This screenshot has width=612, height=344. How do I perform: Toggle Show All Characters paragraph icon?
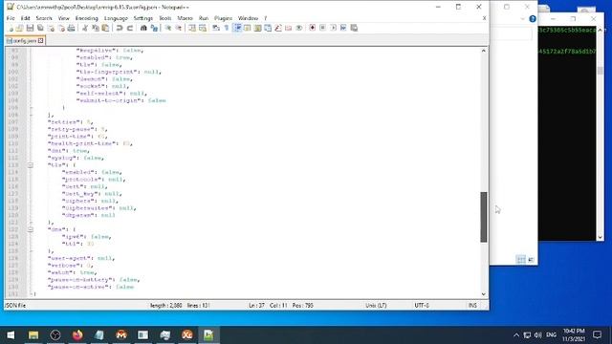[x=227, y=28]
